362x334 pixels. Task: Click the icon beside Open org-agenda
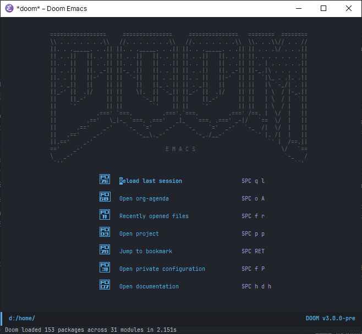tap(105, 197)
